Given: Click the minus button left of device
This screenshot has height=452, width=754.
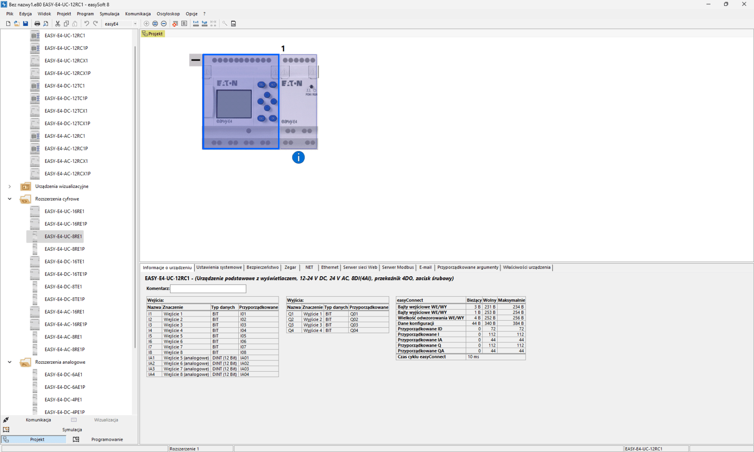Looking at the screenshot, I should [196, 60].
